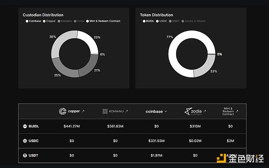Screen dimensions: 269x168
Task: Toggle Komainu legend in Custodian Distribution
Action: click(x=65, y=21)
